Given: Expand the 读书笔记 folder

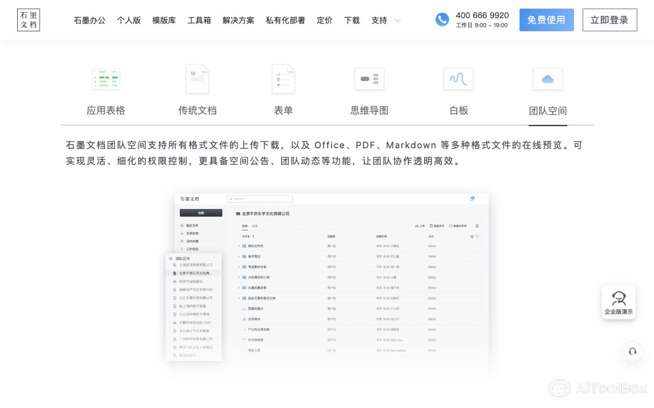Looking at the screenshot, I should [239, 256].
